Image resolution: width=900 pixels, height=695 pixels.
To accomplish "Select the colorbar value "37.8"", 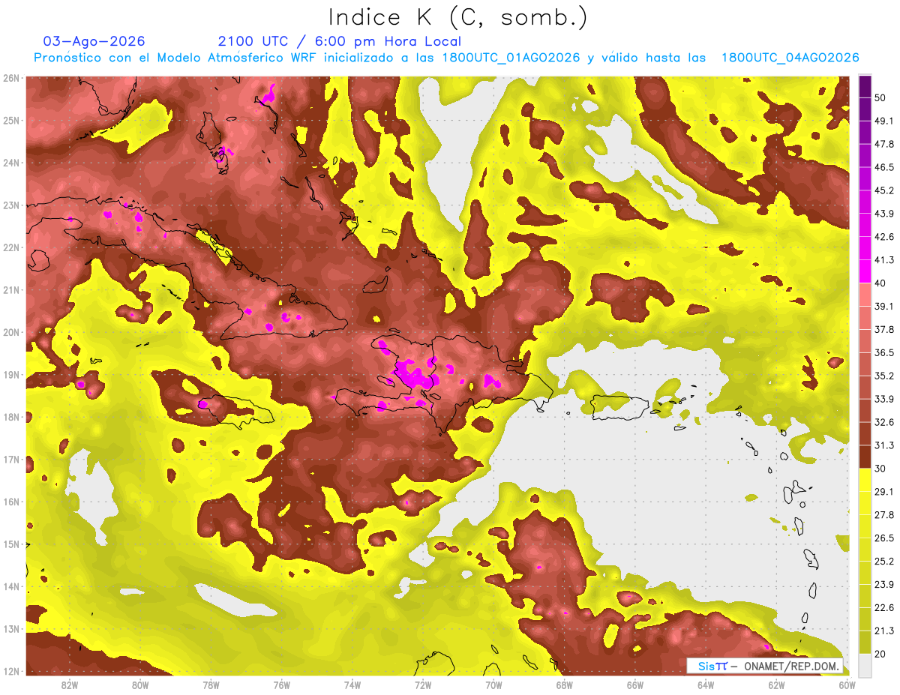I will coord(884,329).
